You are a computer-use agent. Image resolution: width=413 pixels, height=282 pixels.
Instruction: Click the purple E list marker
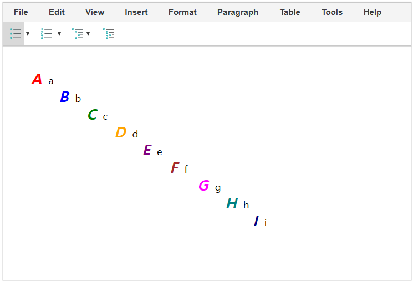point(147,150)
